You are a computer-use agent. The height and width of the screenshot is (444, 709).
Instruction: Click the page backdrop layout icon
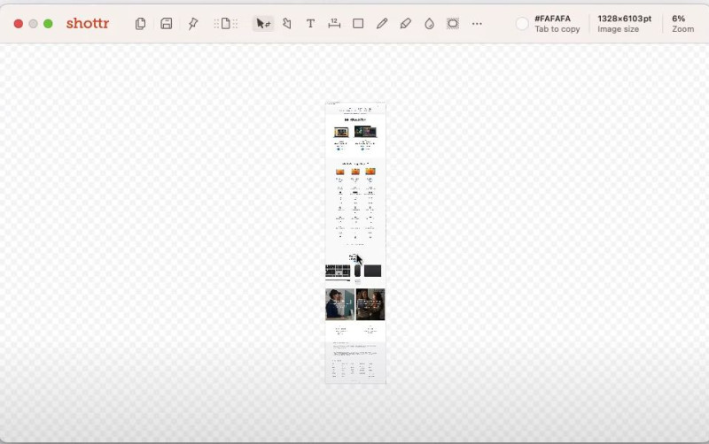226,24
